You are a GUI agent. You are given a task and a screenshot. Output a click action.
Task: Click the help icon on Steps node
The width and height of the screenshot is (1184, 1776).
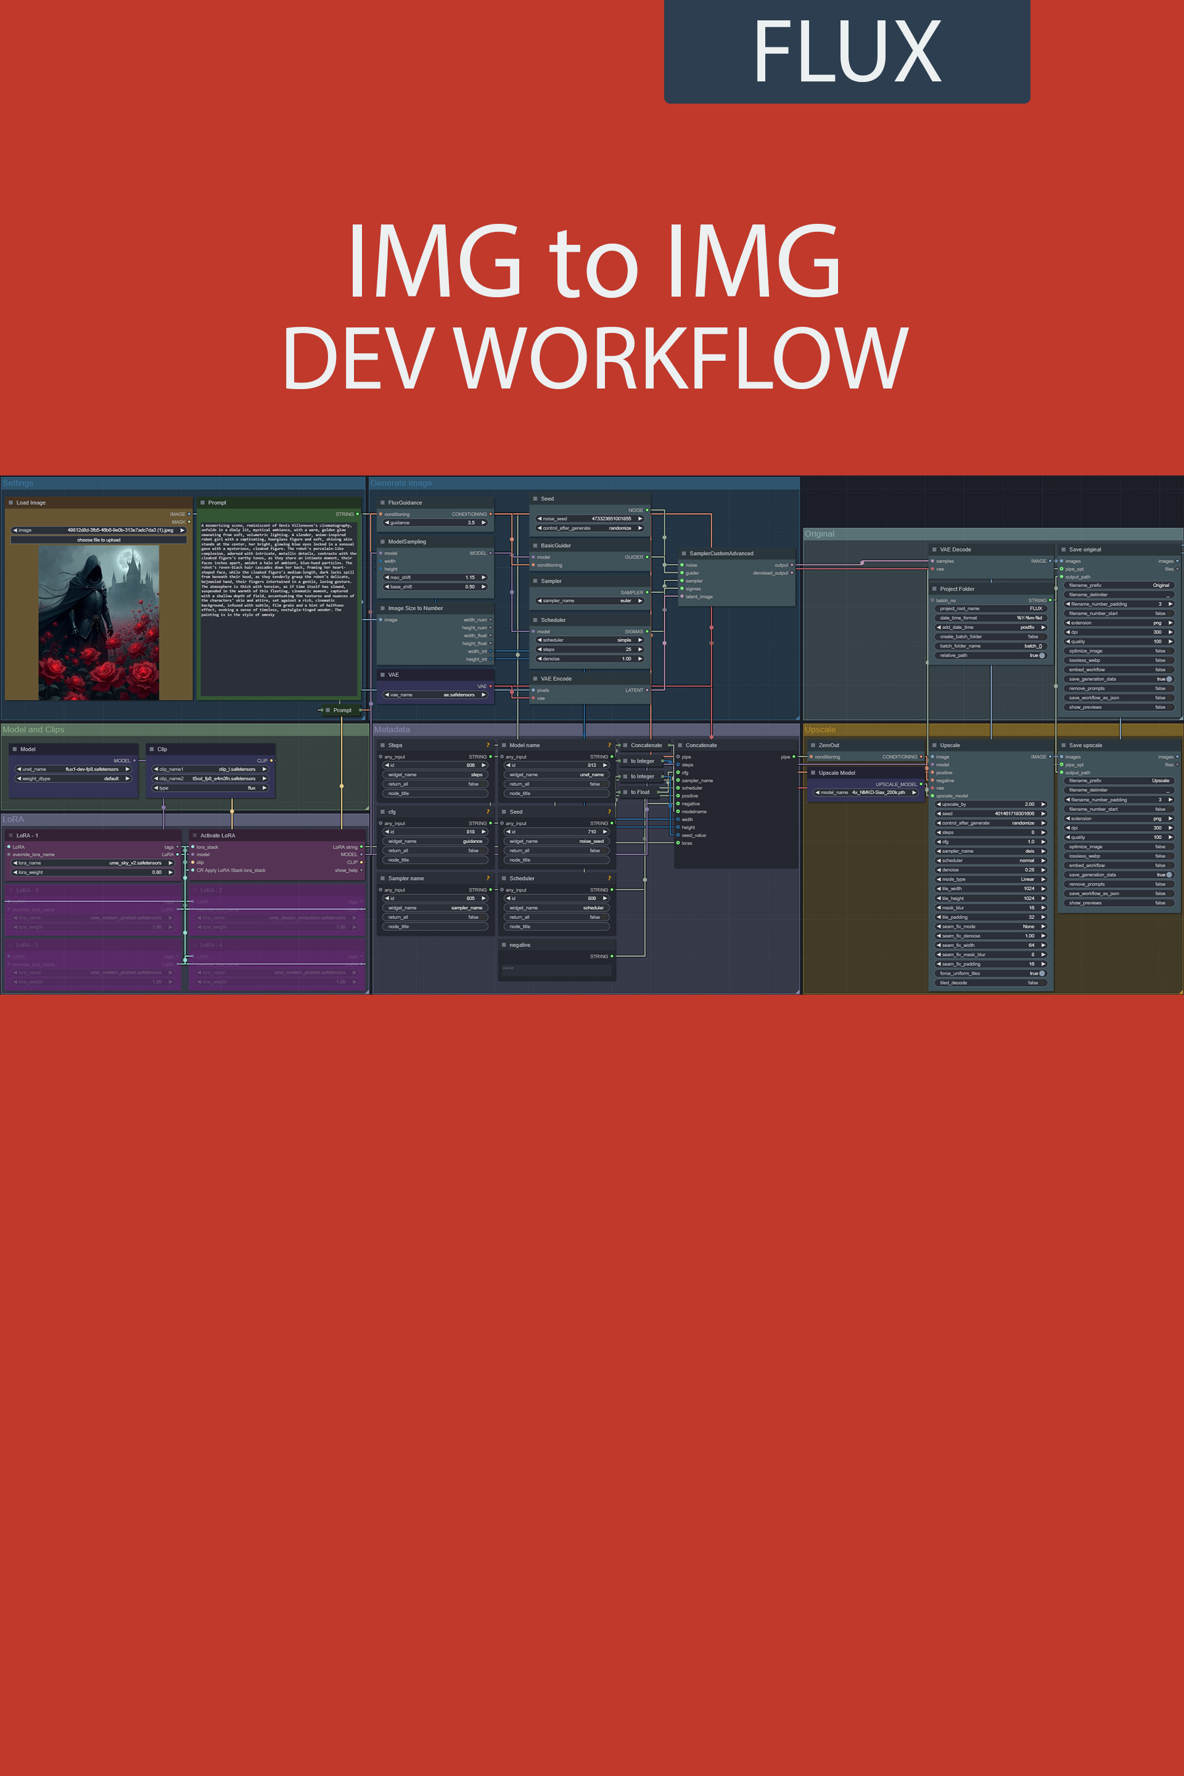pos(488,746)
